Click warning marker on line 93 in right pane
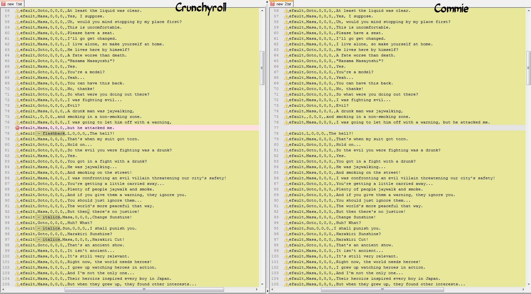 pyautogui.click(x=286, y=217)
